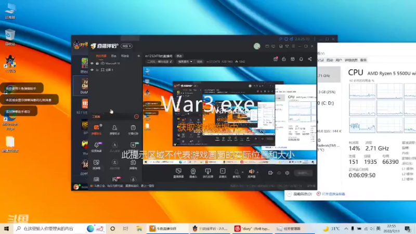Toggle the lock on the 全屏 1 source
The image size is (416, 234).
pos(97,70)
